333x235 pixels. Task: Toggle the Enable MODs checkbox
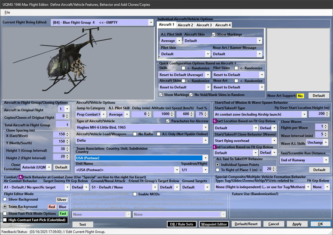pyautogui.click(x=135, y=194)
